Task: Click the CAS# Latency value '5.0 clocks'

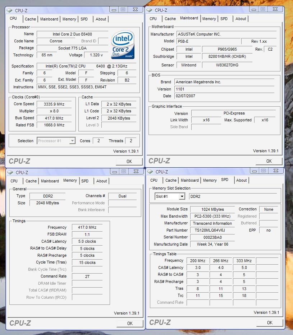Action: (x=87, y=241)
